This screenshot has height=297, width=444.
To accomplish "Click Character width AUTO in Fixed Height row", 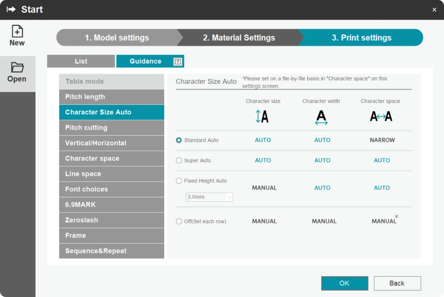I will tap(322, 188).
